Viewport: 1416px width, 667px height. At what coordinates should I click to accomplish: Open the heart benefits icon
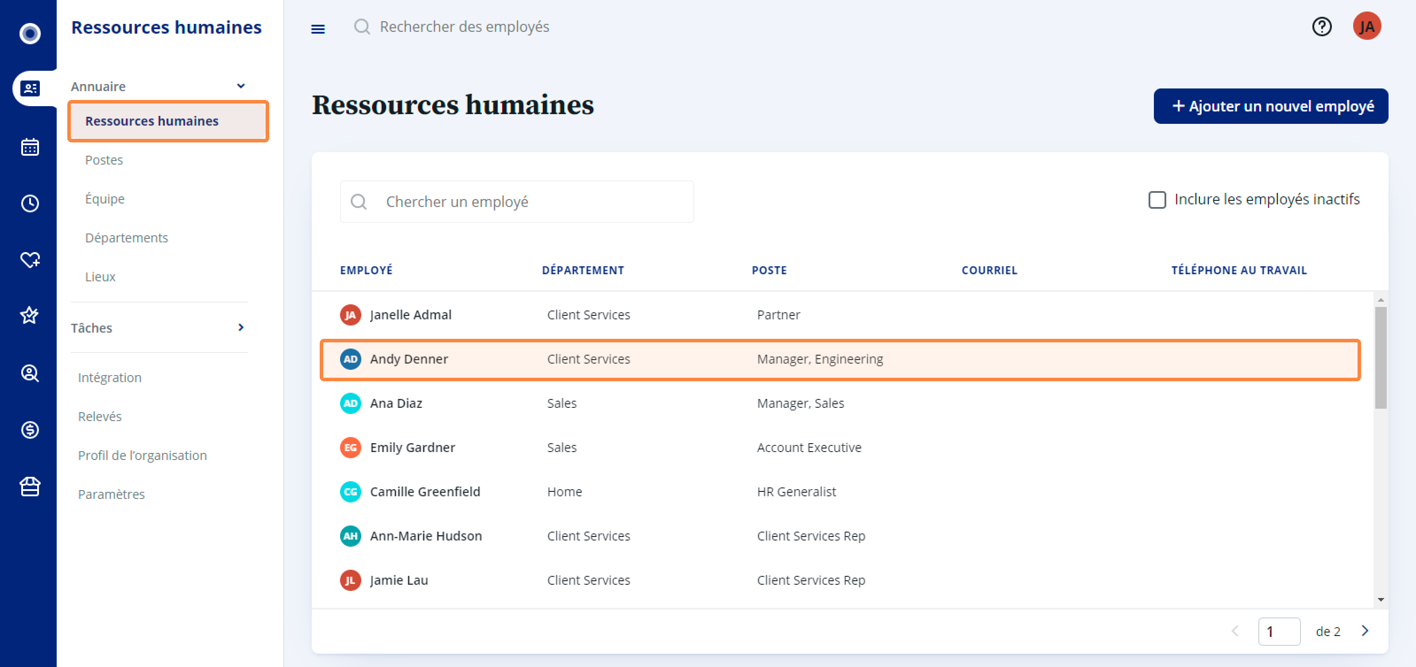tap(30, 259)
